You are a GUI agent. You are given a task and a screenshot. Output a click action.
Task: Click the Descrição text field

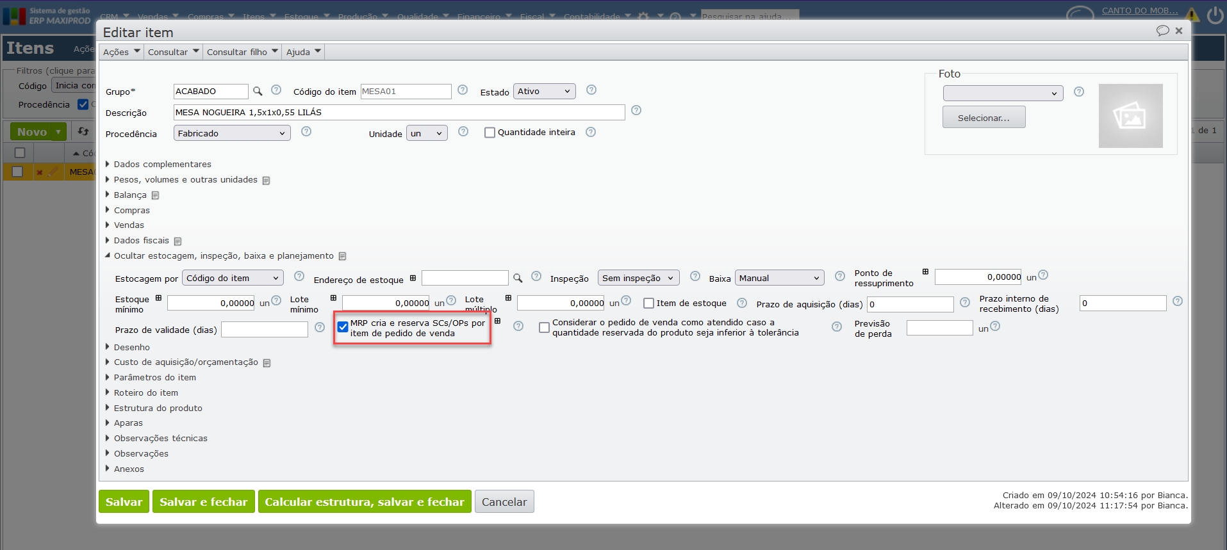tap(399, 112)
